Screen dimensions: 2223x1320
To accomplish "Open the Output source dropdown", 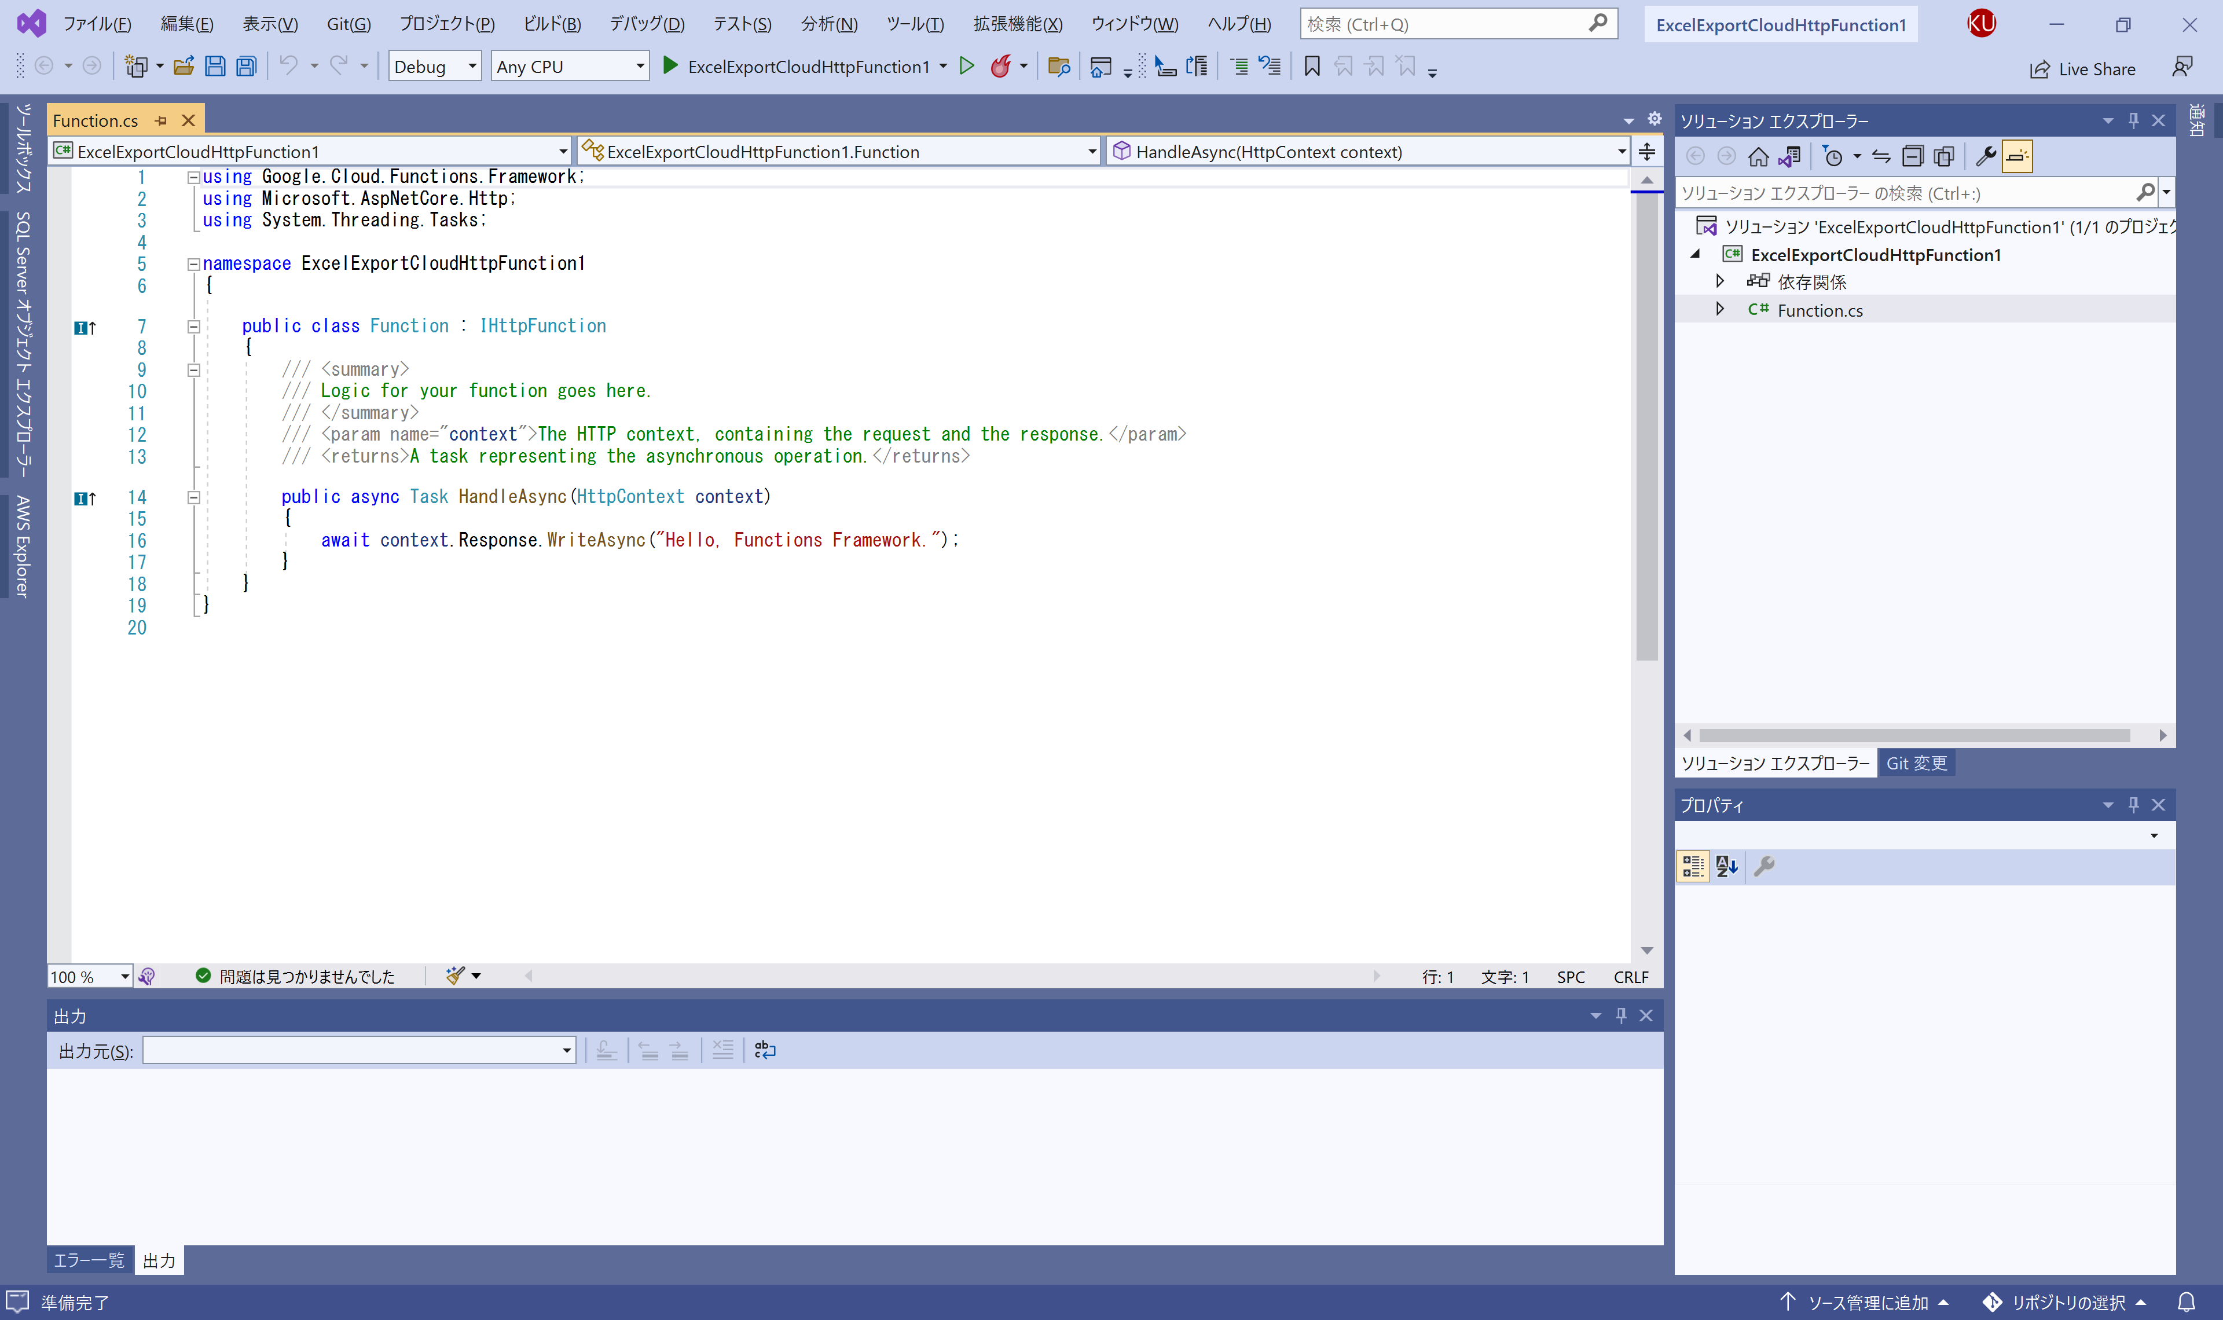I will pos(360,1050).
